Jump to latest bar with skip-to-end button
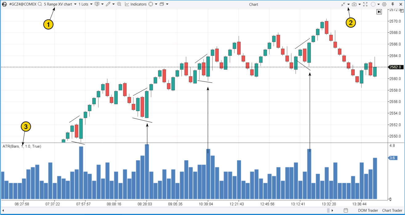 (x=379, y=12)
